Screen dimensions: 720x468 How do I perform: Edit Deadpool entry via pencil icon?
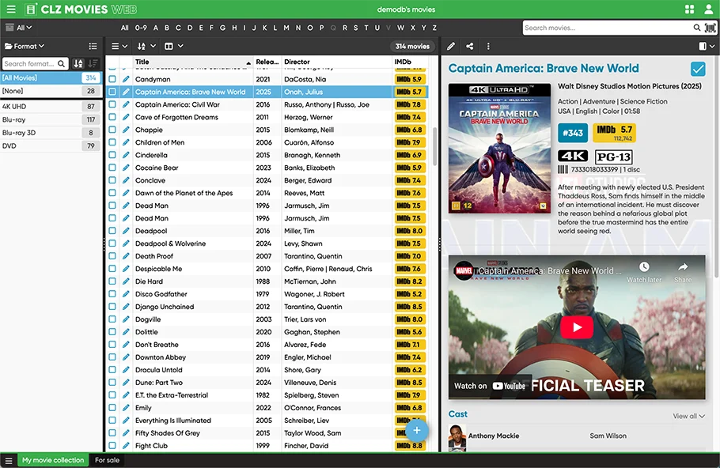click(x=126, y=231)
